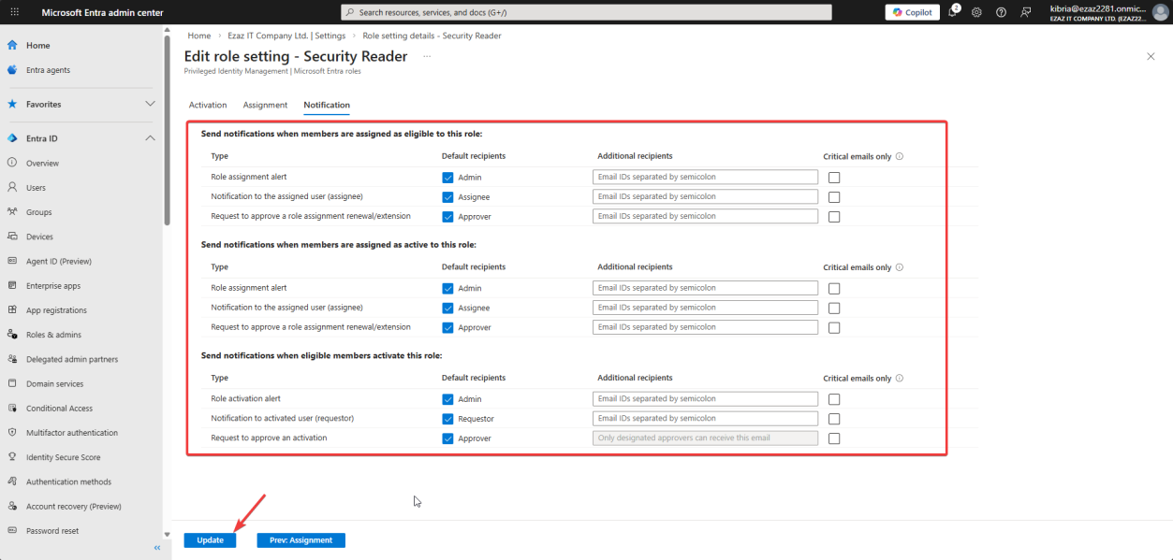
Task: Click the Enterprise apps grid icon
Action: 12,285
